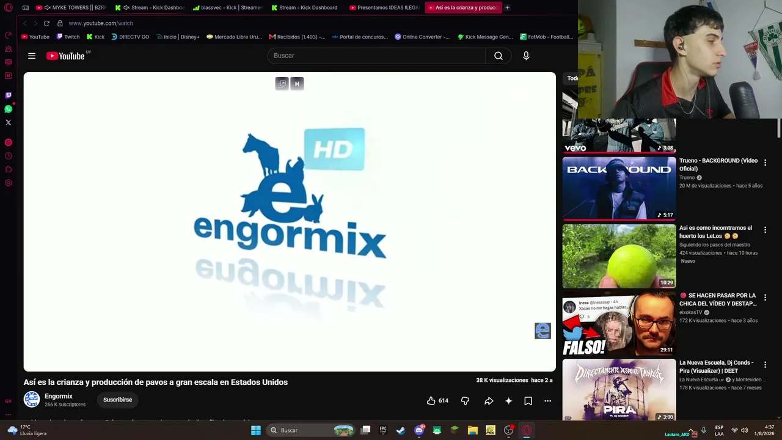The width and height of the screenshot is (782, 440).
Task: Select the muted Stream - Kick Dashboard tab
Action: point(149,7)
